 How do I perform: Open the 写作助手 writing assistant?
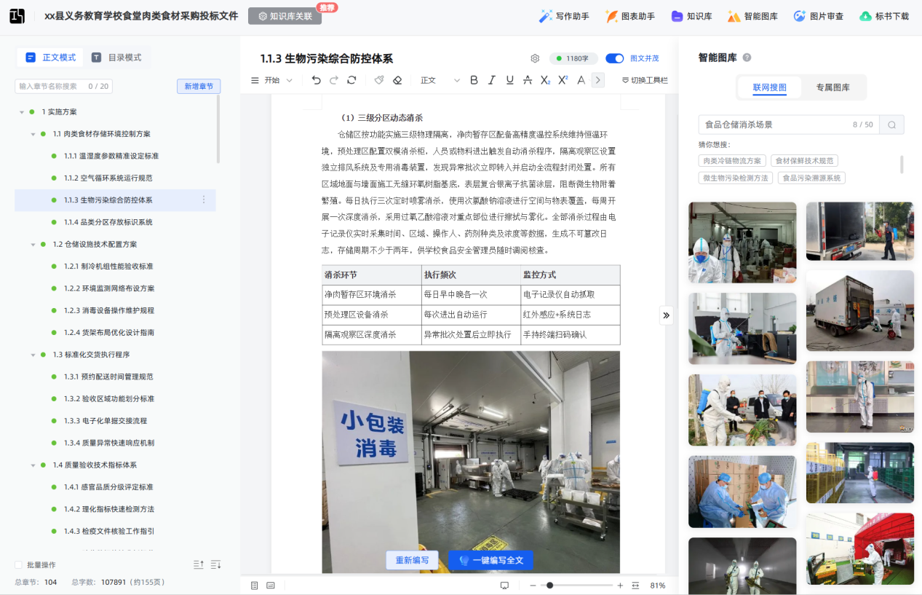point(564,16)
